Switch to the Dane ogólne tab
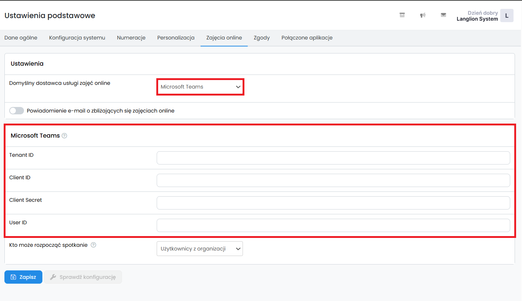The width and height of the screenshot is (522, 301). point(21,38)
